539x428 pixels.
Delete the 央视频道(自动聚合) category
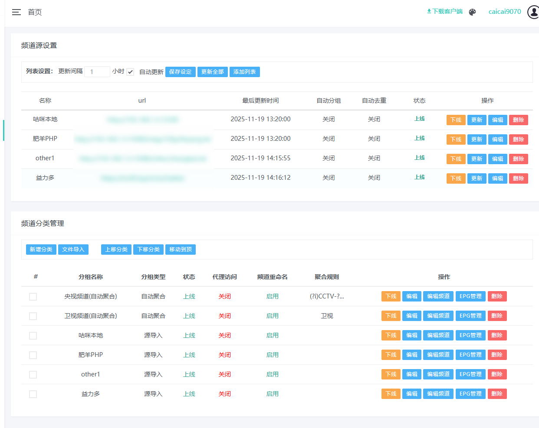click(x=497, y=296)
